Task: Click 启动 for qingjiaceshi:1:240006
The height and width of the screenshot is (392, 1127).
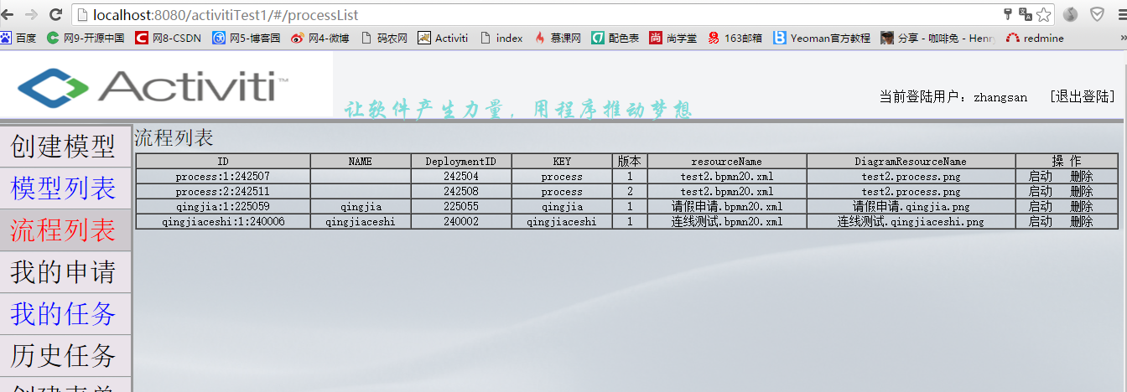Action: click(1041, 222)
